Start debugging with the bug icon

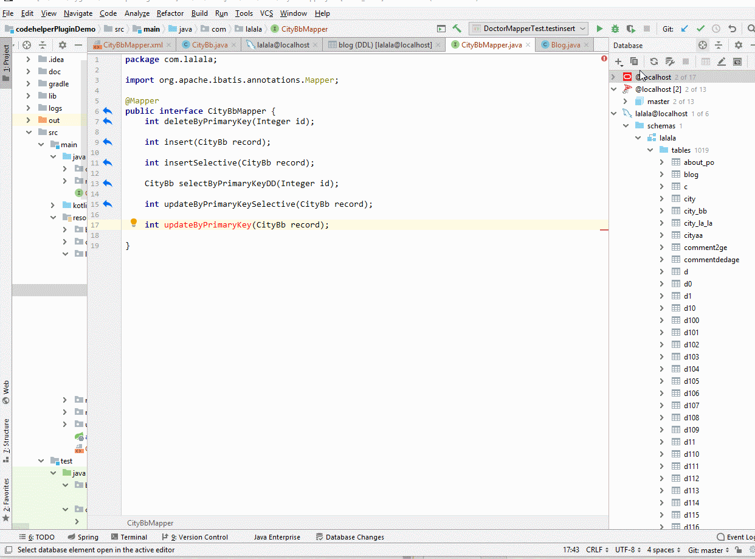pyautogui.click(x=615, y=29)
